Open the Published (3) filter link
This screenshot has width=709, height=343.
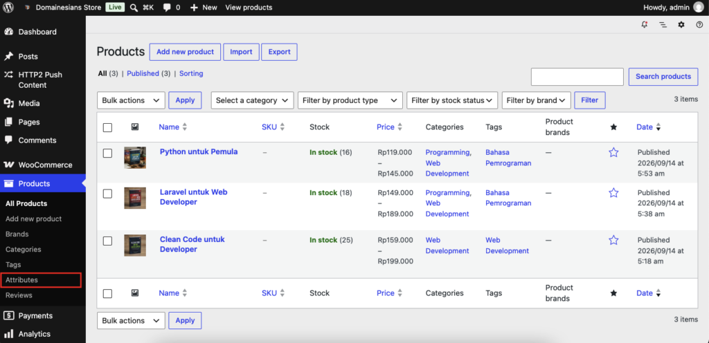tap(148, 73)
